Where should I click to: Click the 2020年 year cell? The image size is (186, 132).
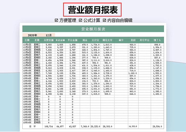32,35
